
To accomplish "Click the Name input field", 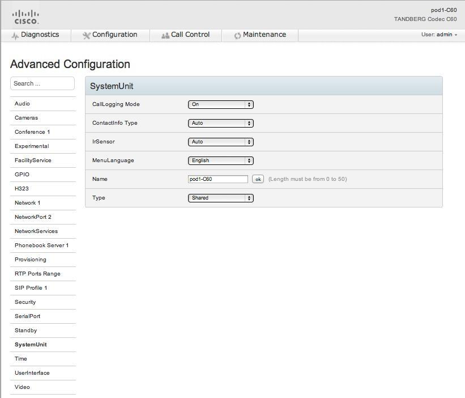I will pos(218,179).
